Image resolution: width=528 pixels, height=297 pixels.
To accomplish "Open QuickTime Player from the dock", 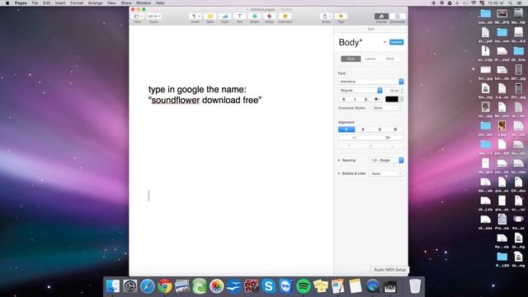I will point(372,286).
